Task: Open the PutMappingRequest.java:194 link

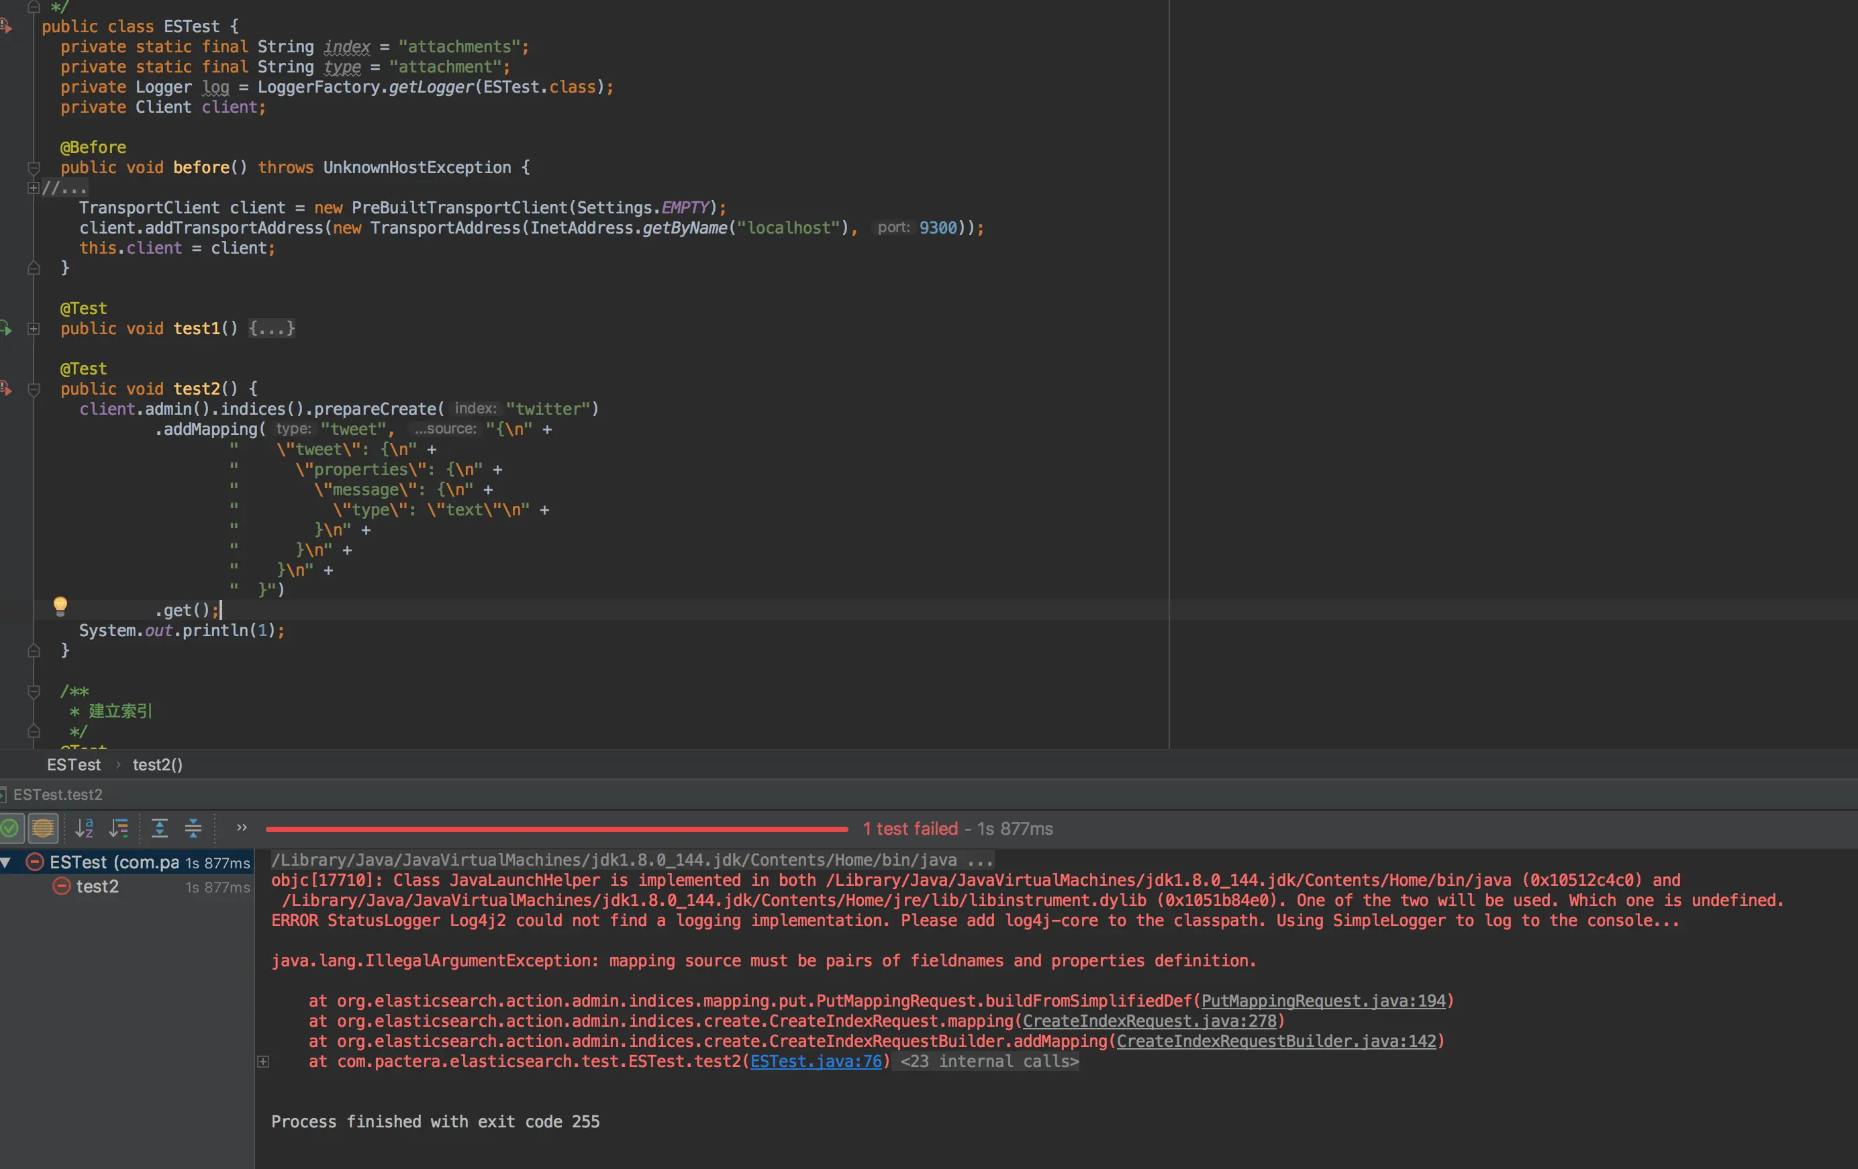Action: [x=1322, y=1001]
